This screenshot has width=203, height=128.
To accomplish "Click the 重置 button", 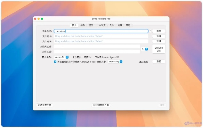I will [x=158, y=61].
